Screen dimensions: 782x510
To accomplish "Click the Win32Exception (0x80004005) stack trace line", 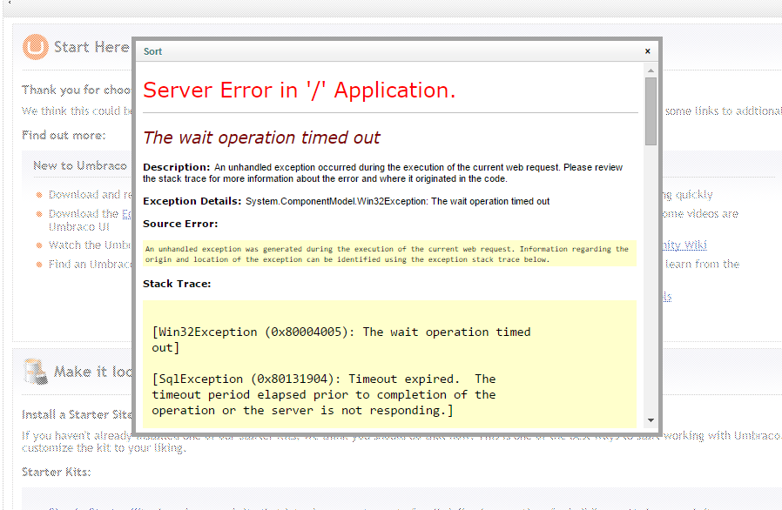I will click(x=341, y=340).
